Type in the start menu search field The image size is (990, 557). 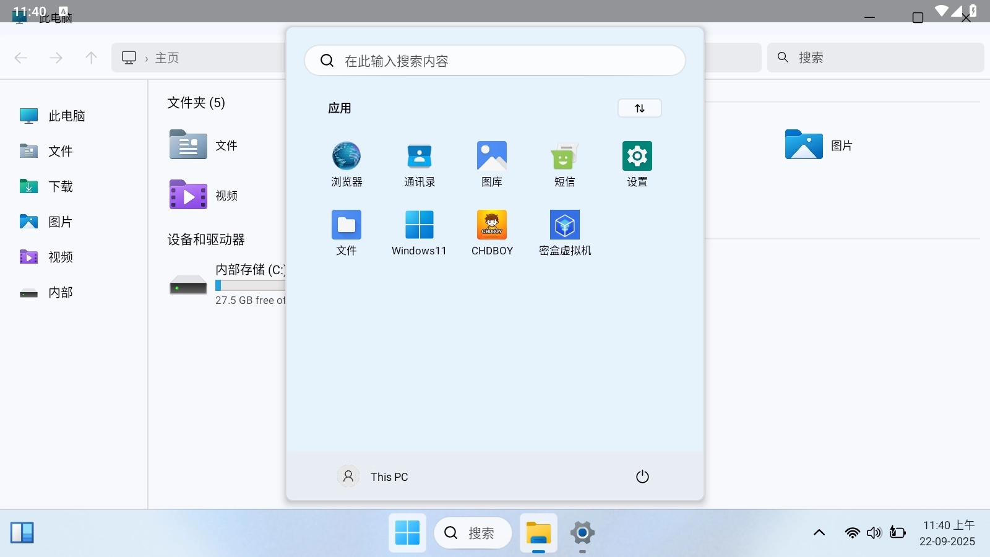point(495,61)
